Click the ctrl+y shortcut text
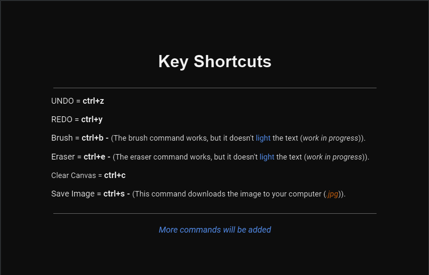Viewport: 429px width, 275px height. 92,120
